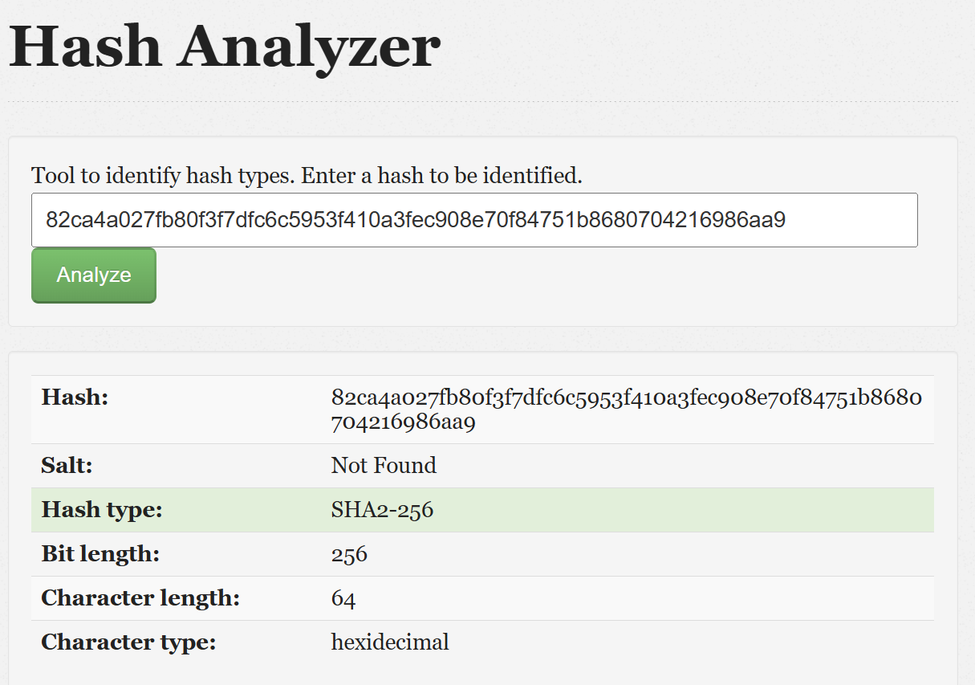Viewport: 975px width, 685px height.
Task: Click the word 'Hash' in the page title
Action: pyautogui.click(x=84, y=46)
